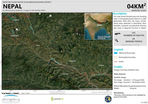Viewport: 148px width, 104px height.
Task: Click the Sentinel Hub logo
Action: pyautogui.click(x=57, y=99)
